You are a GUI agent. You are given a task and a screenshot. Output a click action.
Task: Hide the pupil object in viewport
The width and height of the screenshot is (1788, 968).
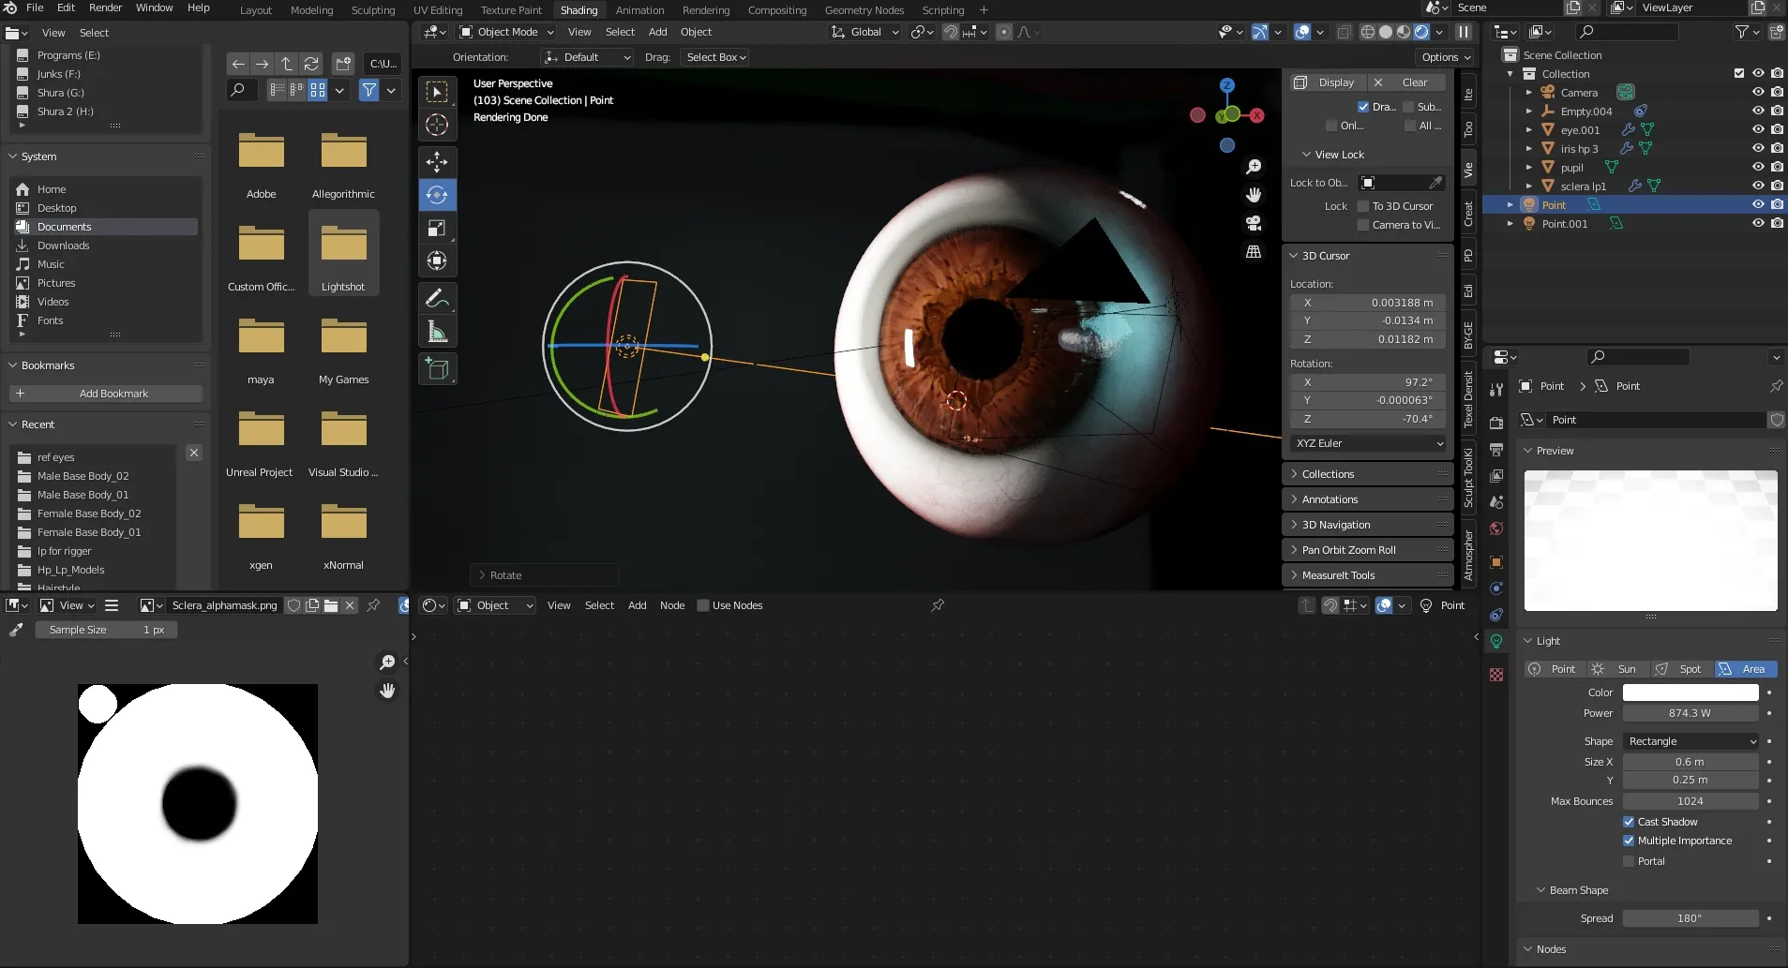[x=1758, y=167]
